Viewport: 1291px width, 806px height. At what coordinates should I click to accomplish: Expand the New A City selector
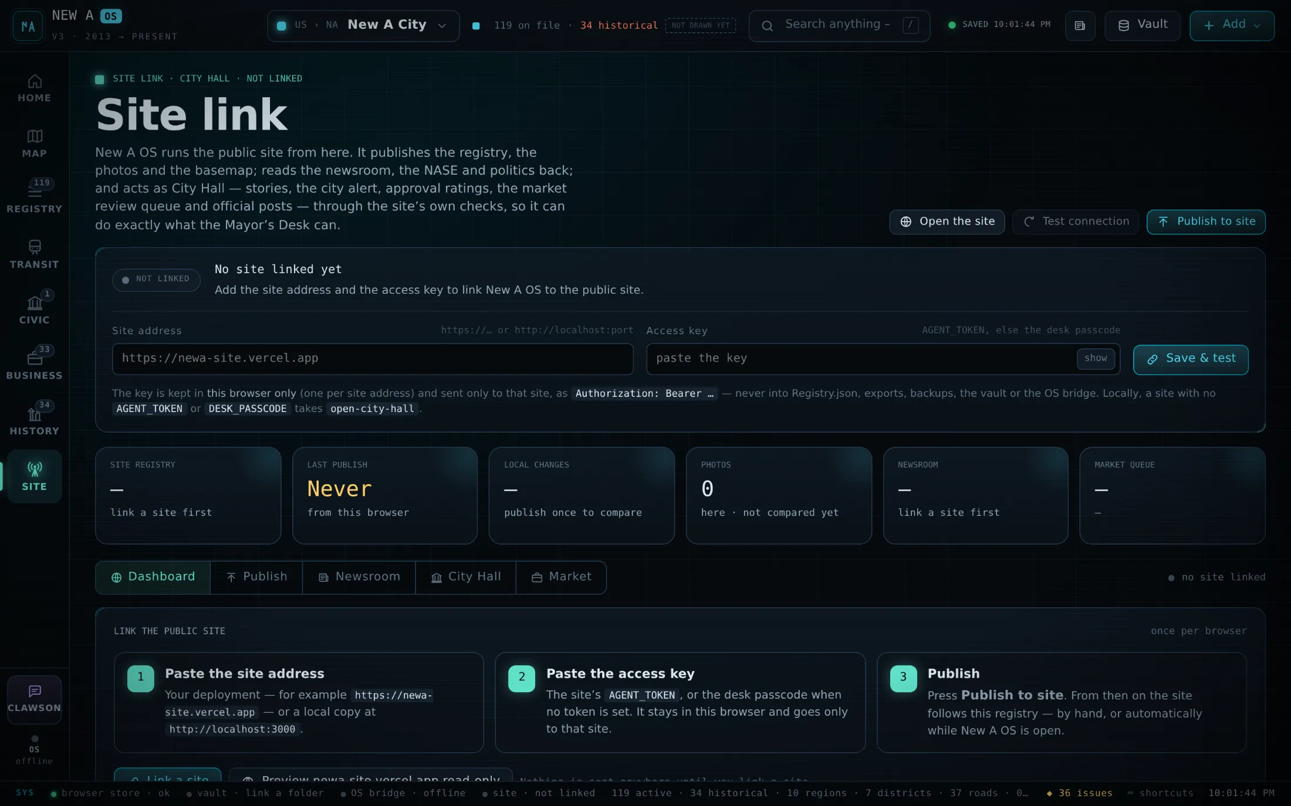click(x=363, y=25)
